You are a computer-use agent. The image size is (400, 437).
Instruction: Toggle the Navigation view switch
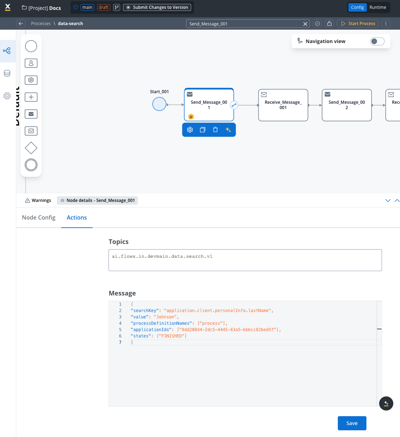(x=377, y=41)
